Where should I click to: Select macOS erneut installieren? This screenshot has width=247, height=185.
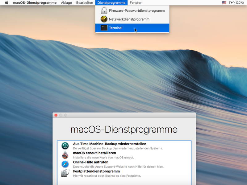pyautogui.click(x=124, y=155)
